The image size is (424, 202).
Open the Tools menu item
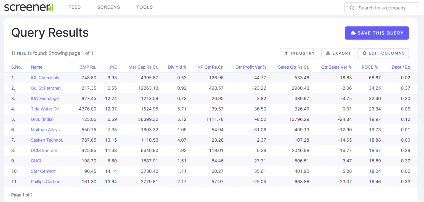pyautogui.click(x=144, y=7)
